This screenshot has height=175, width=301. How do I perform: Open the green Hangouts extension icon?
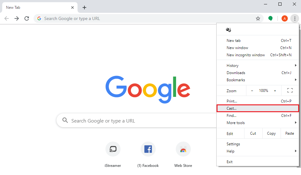point(270,18)
